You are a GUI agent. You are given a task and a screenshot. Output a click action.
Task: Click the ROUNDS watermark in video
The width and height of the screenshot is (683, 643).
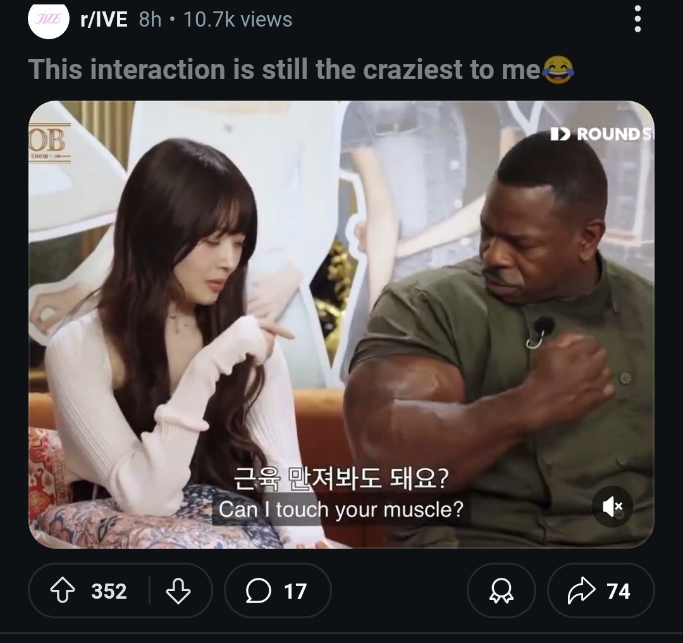(602, 134)
